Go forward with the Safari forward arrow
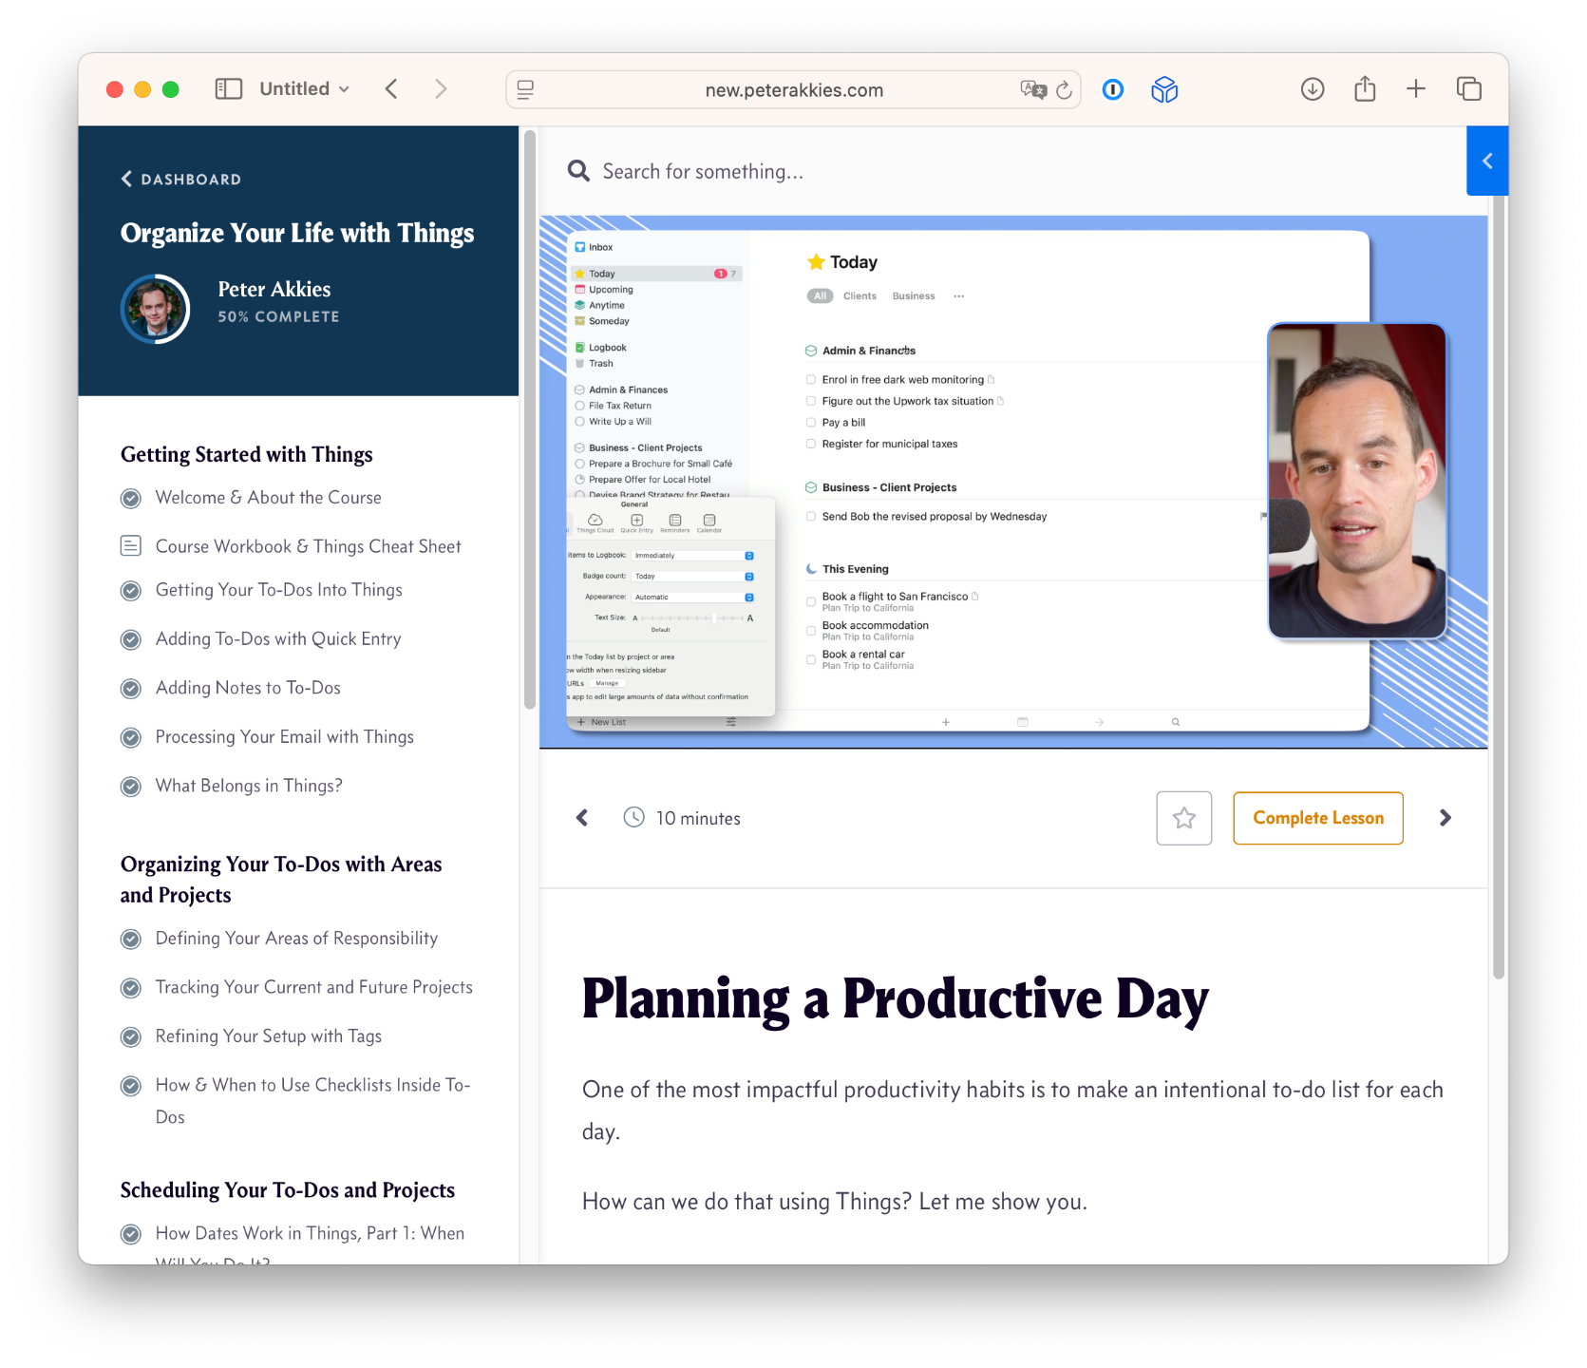1587x1368 pixels. [x=441, y=89]
